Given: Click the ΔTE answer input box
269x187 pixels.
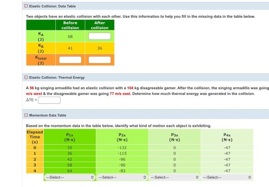Looking at the screenshot, I should (49, 100).
